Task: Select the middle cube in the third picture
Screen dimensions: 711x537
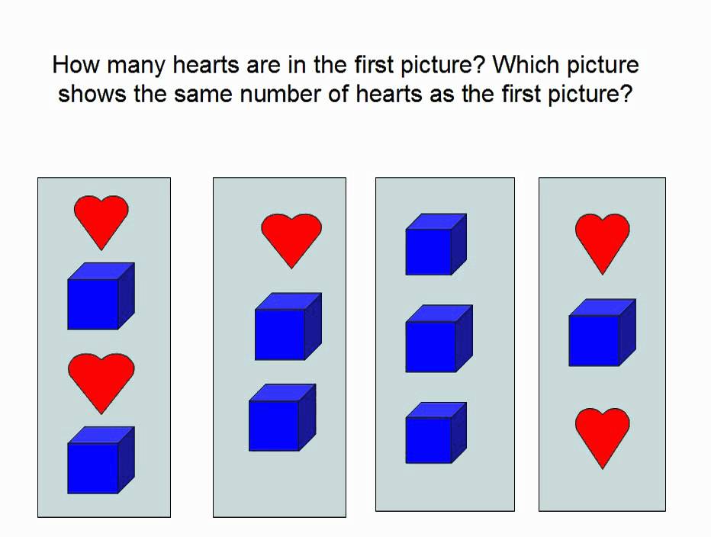Action: [x=438, y=339]
